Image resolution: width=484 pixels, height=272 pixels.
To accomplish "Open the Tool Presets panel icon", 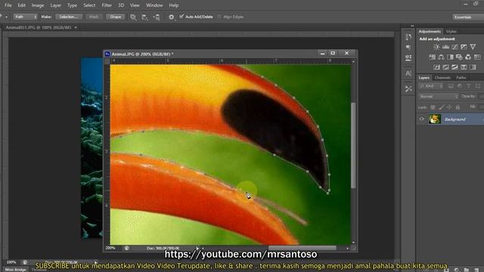I will pos(408,89).
